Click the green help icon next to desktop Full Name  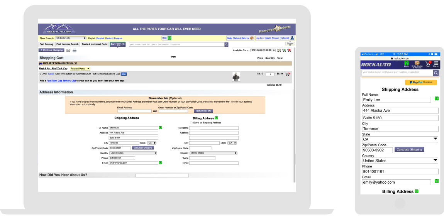(x=160, y=128)
